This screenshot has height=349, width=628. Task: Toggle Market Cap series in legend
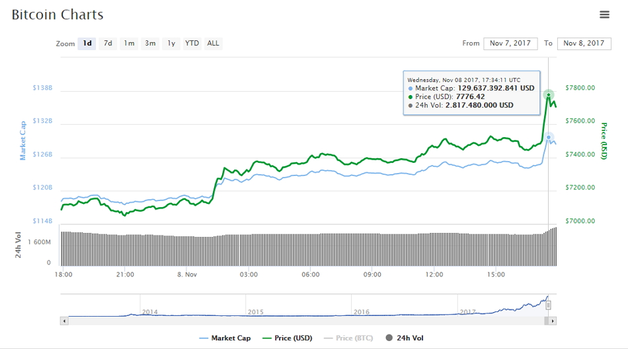pos(225,338)
